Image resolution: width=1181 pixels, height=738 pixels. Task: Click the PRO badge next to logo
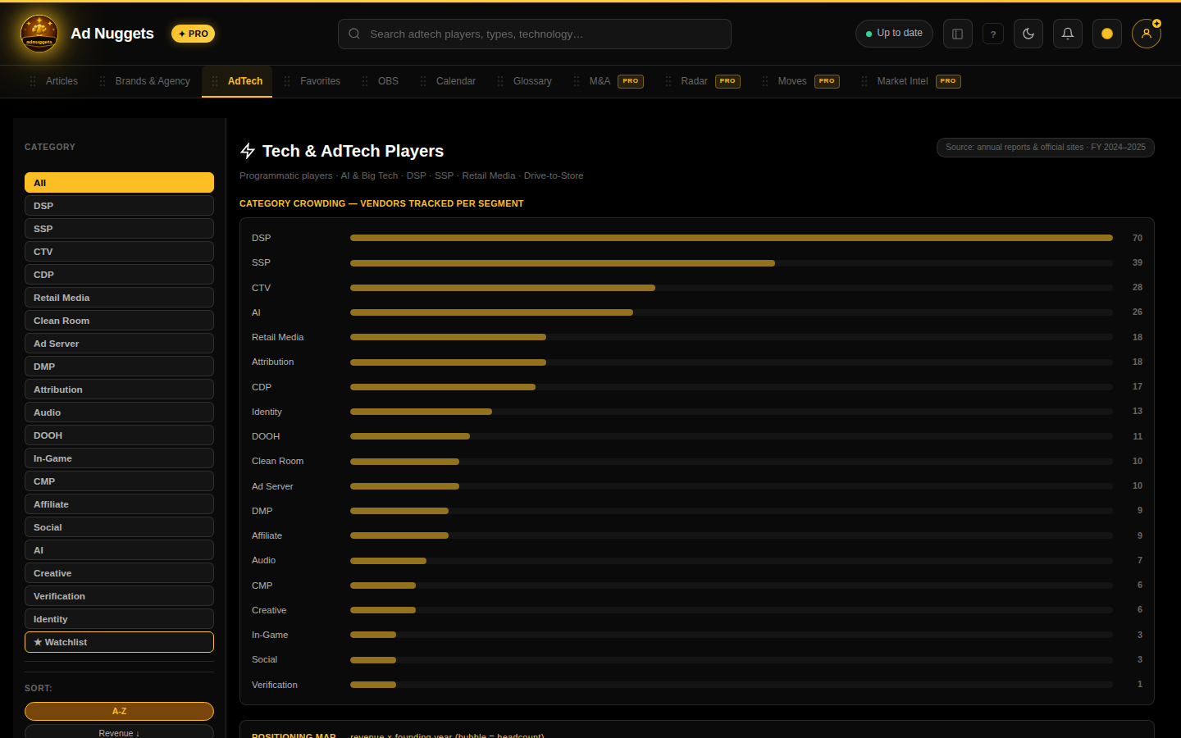pyautogui.click(x=194, y=34)
